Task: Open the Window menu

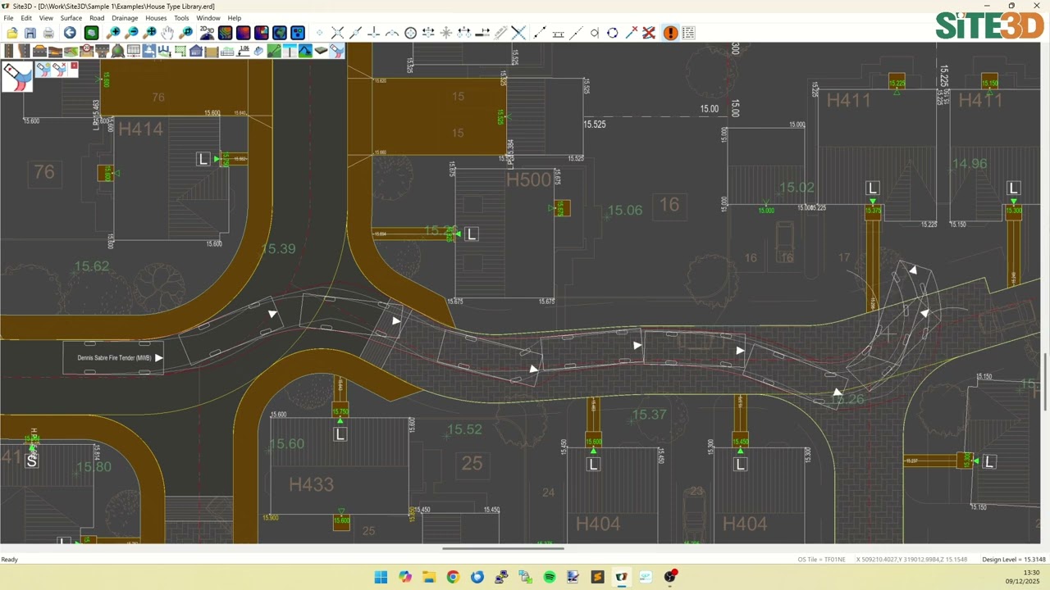Action: 208,18
